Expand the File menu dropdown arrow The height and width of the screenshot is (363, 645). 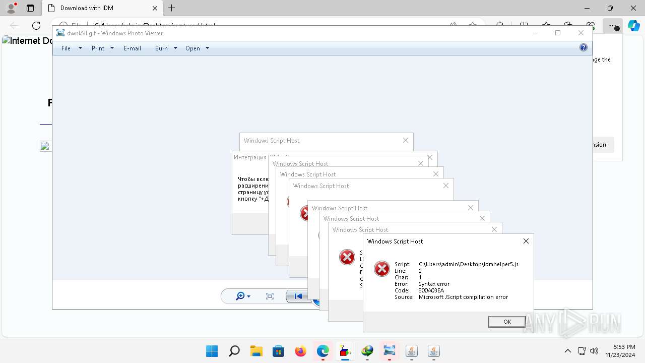click(x=80, y=48)
